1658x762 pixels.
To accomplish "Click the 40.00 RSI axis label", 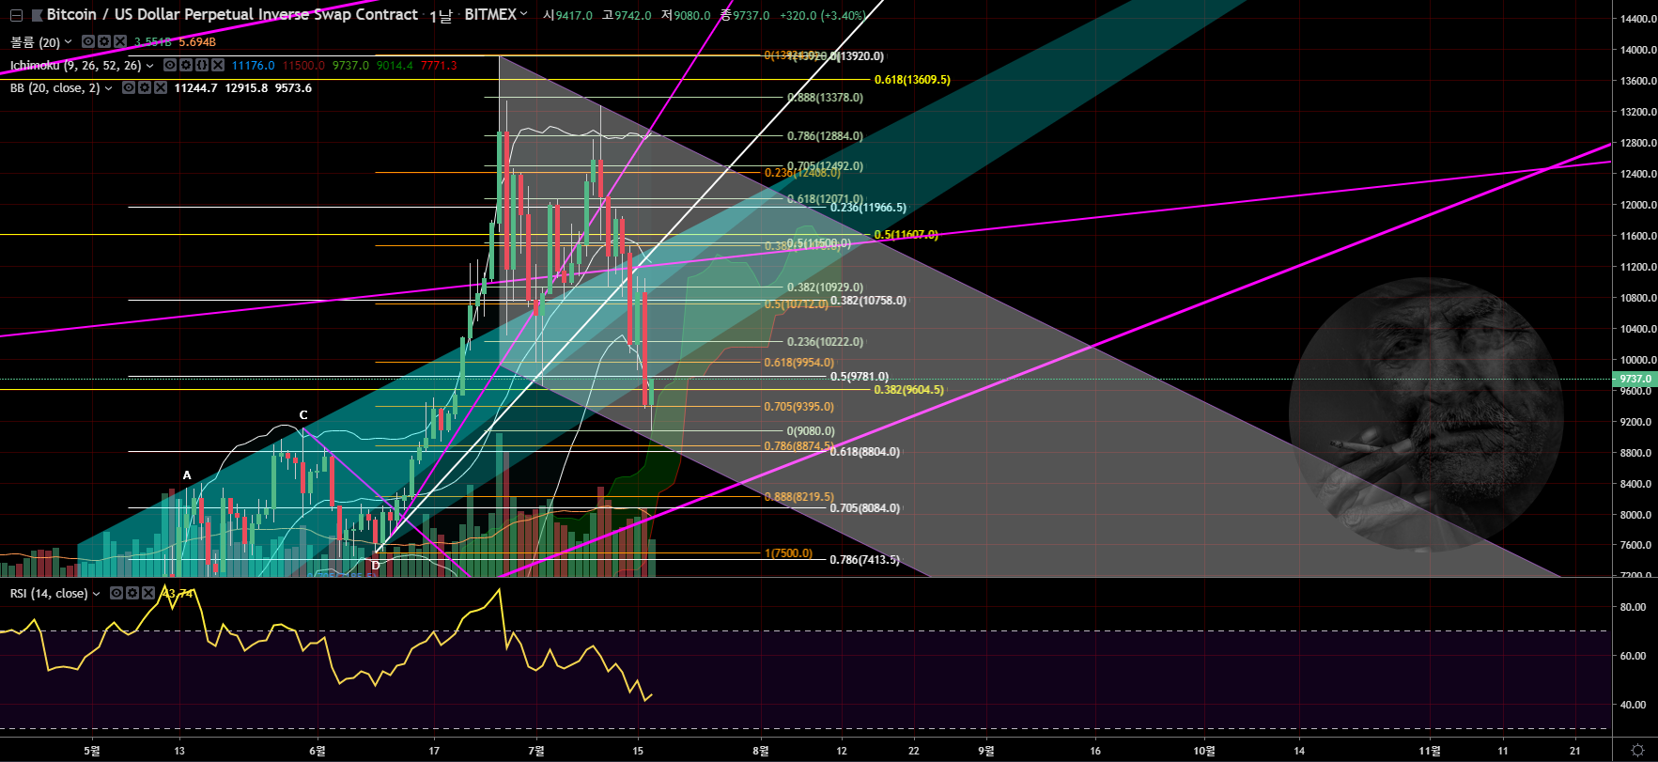I will [x=1633, y=705].
